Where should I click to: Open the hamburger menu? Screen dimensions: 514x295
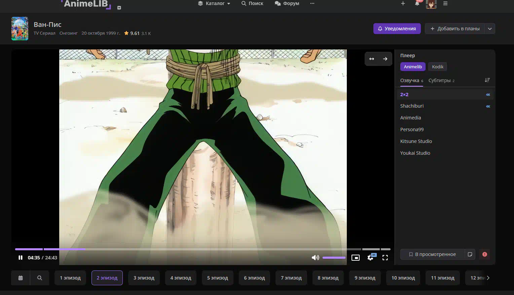pos(445,3)
